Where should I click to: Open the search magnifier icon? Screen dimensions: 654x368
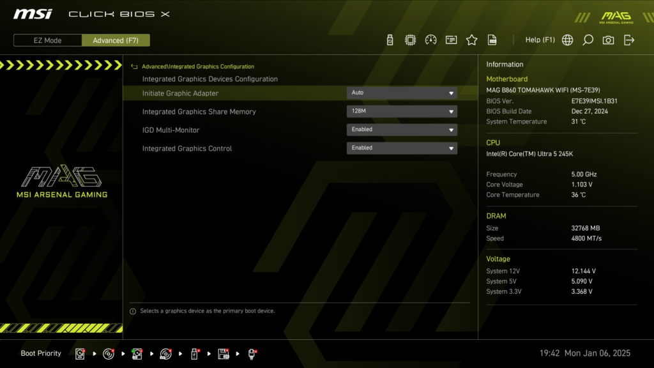point(588,39)
